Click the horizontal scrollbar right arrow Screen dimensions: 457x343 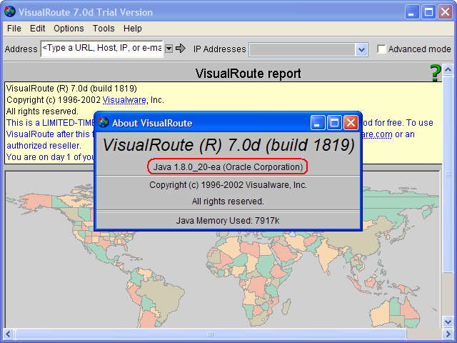[x=448, y=334]
